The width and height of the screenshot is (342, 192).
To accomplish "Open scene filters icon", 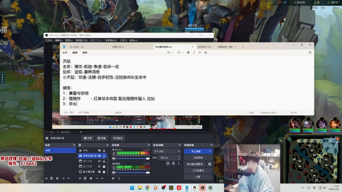I will [58, 178].
